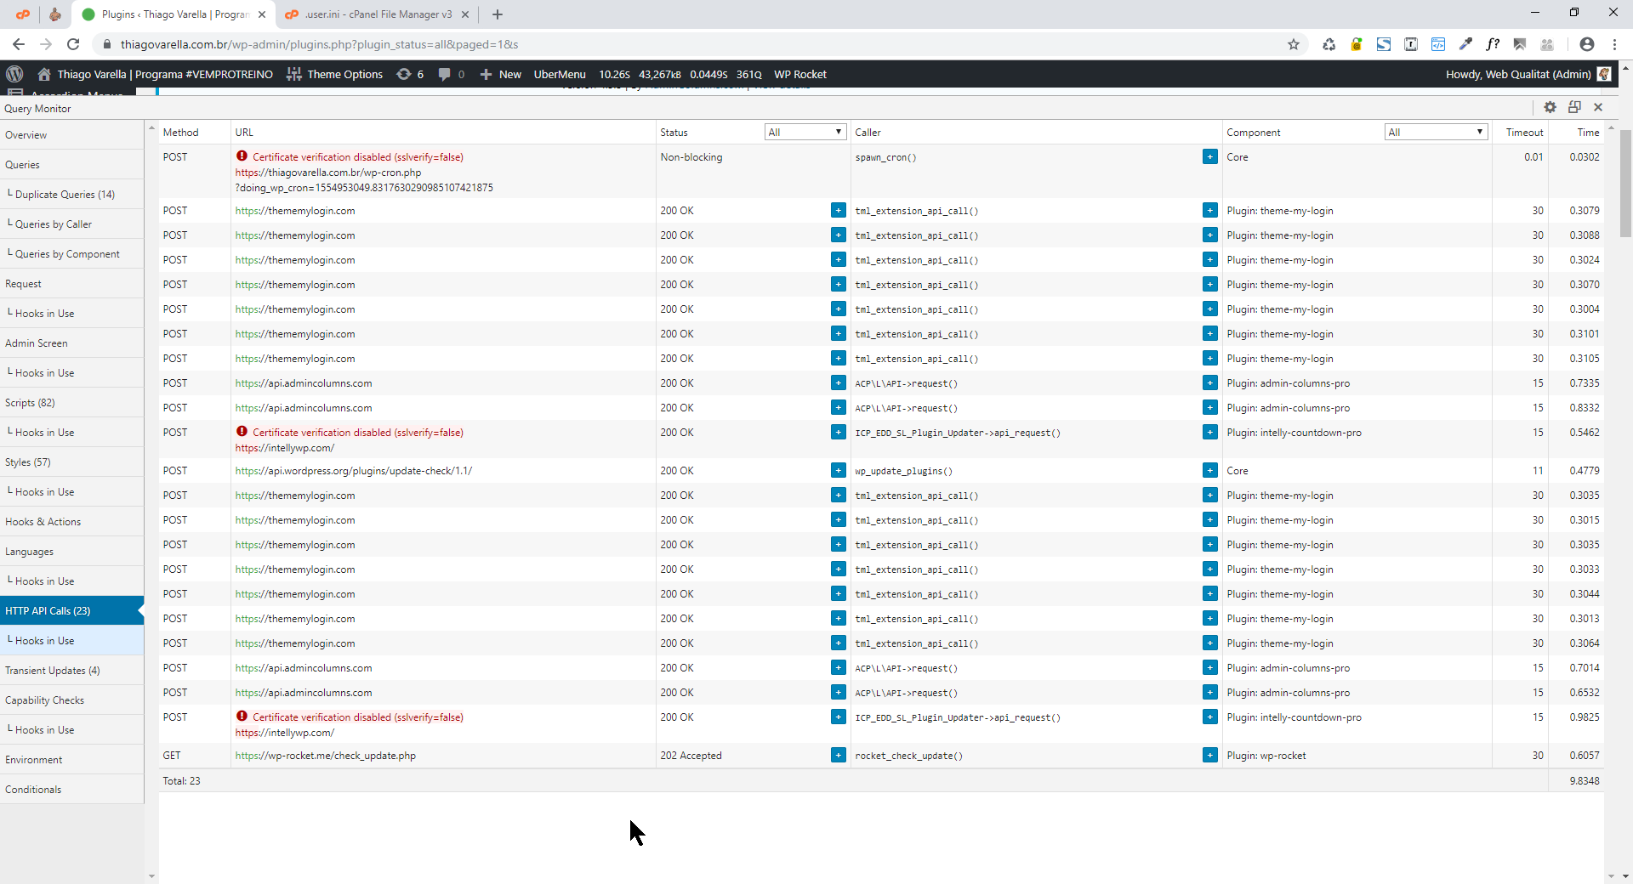The height and width of the screenshot is (884, 1633).
Task: Open the Languages panel
Action: tap(71, 552)
